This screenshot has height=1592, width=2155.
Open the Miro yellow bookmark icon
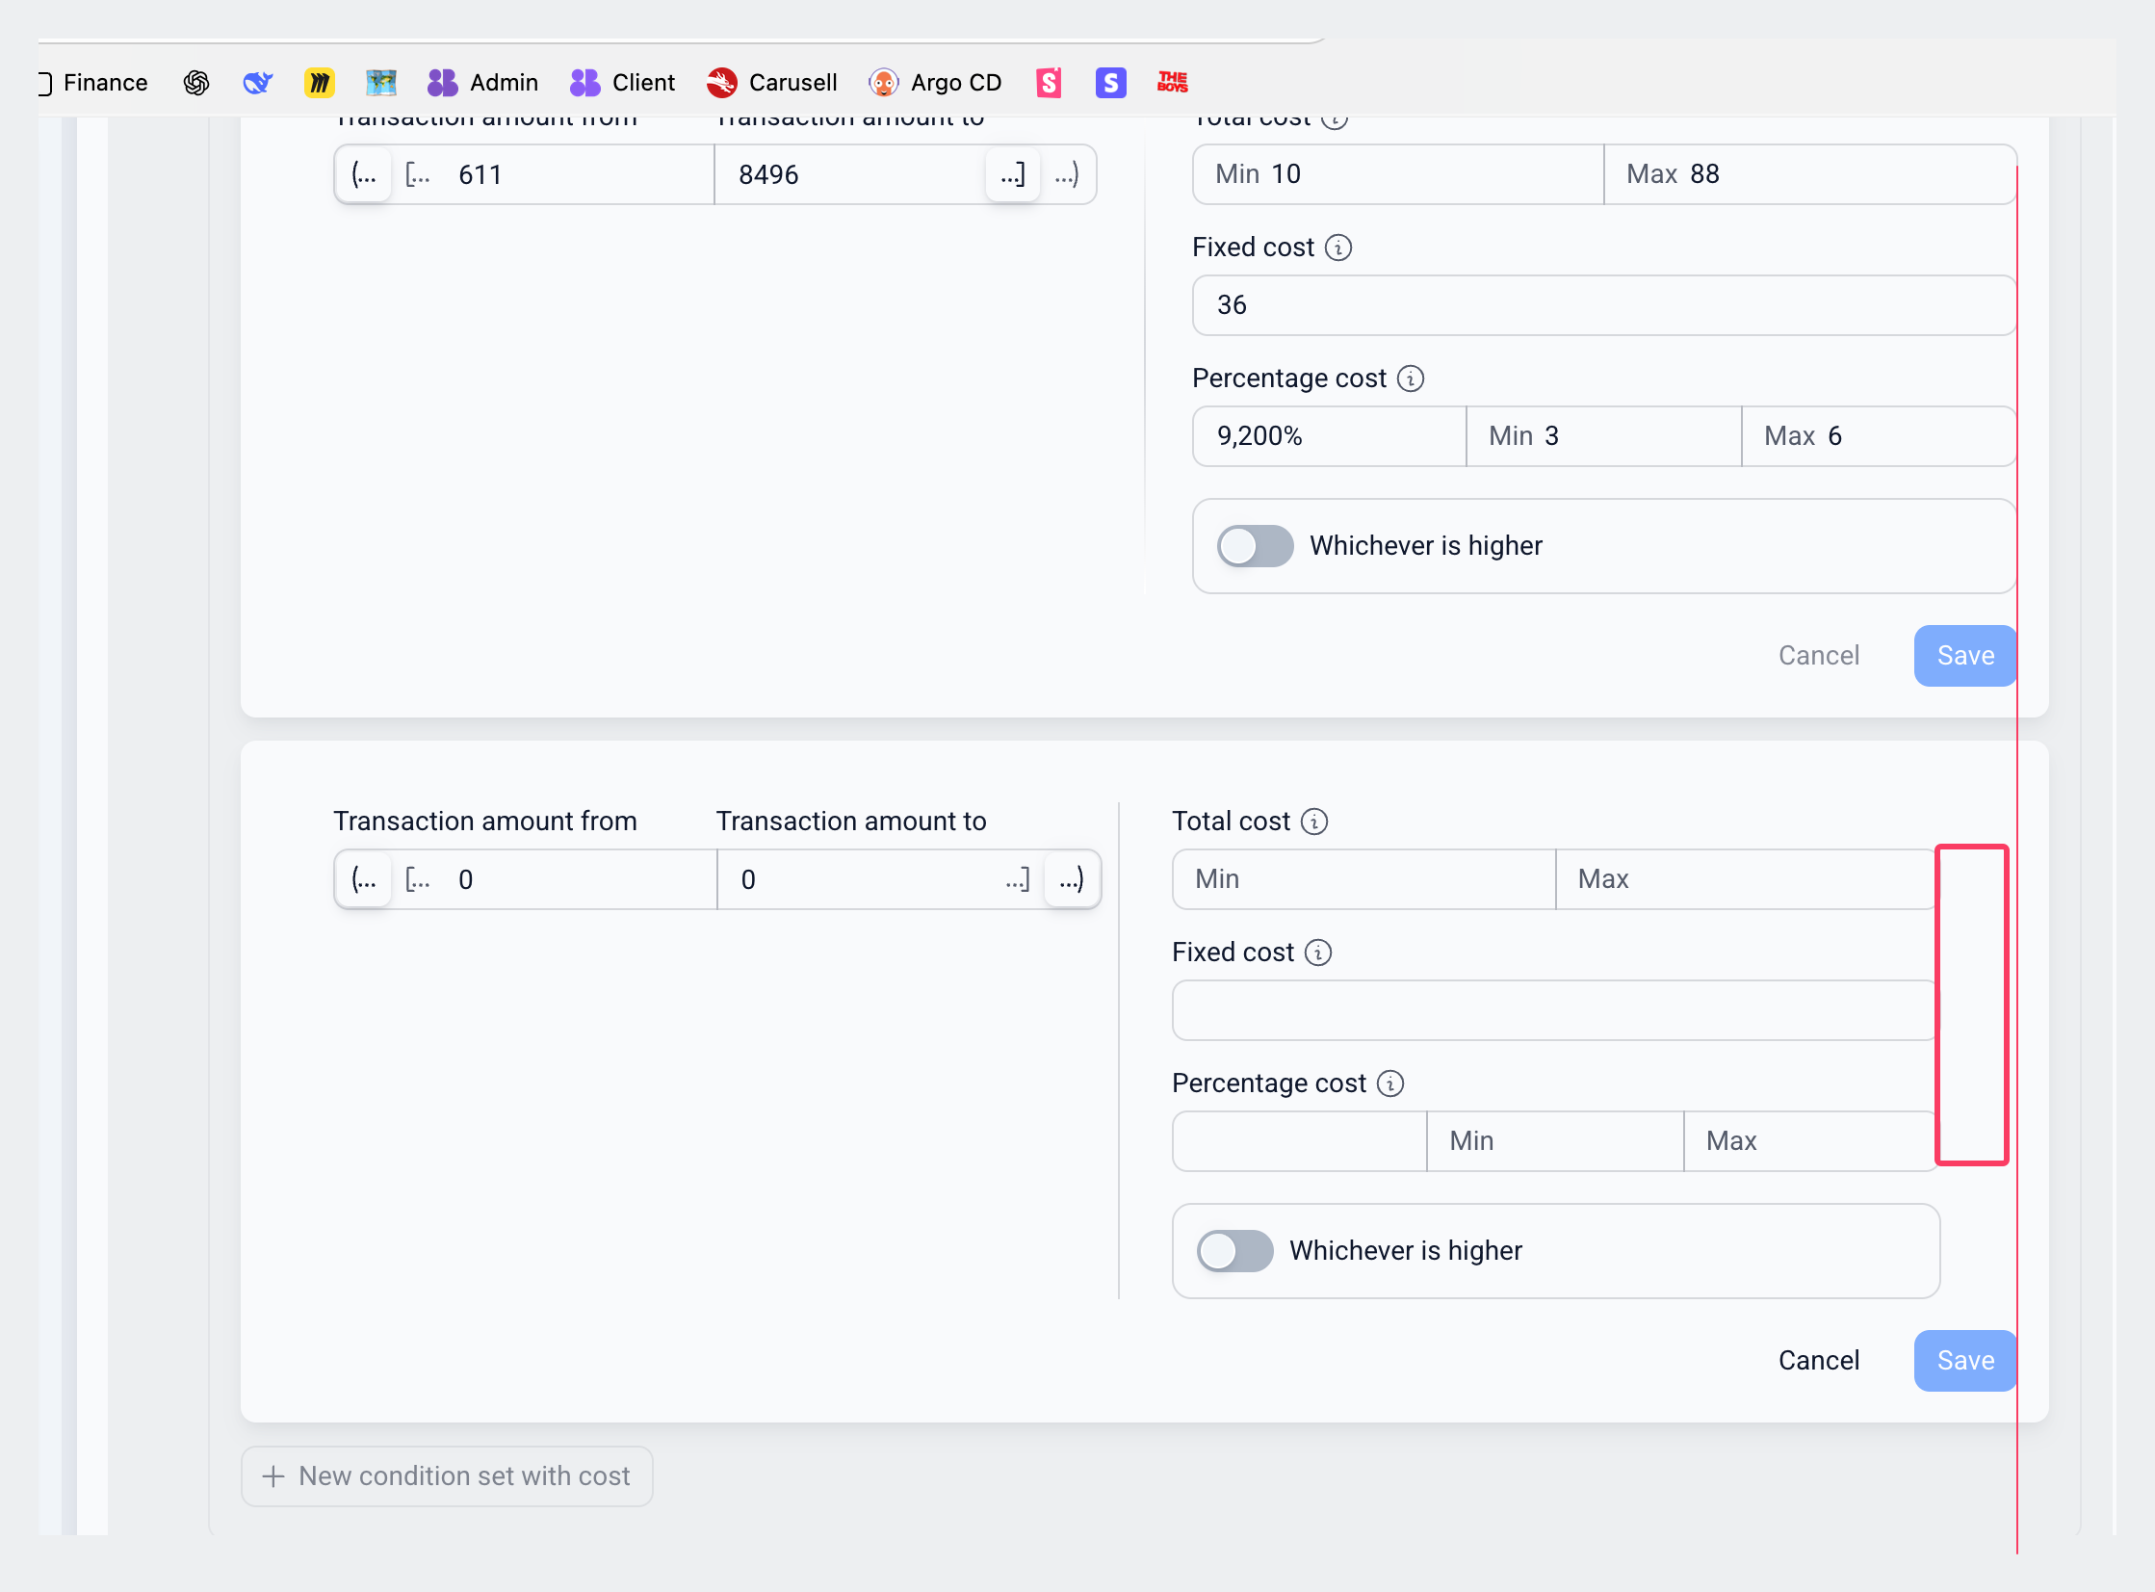click(319, 83)
